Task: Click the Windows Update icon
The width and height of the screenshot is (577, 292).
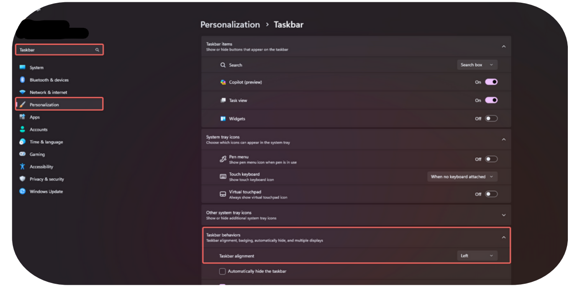Action: click(x=22, y=191)
